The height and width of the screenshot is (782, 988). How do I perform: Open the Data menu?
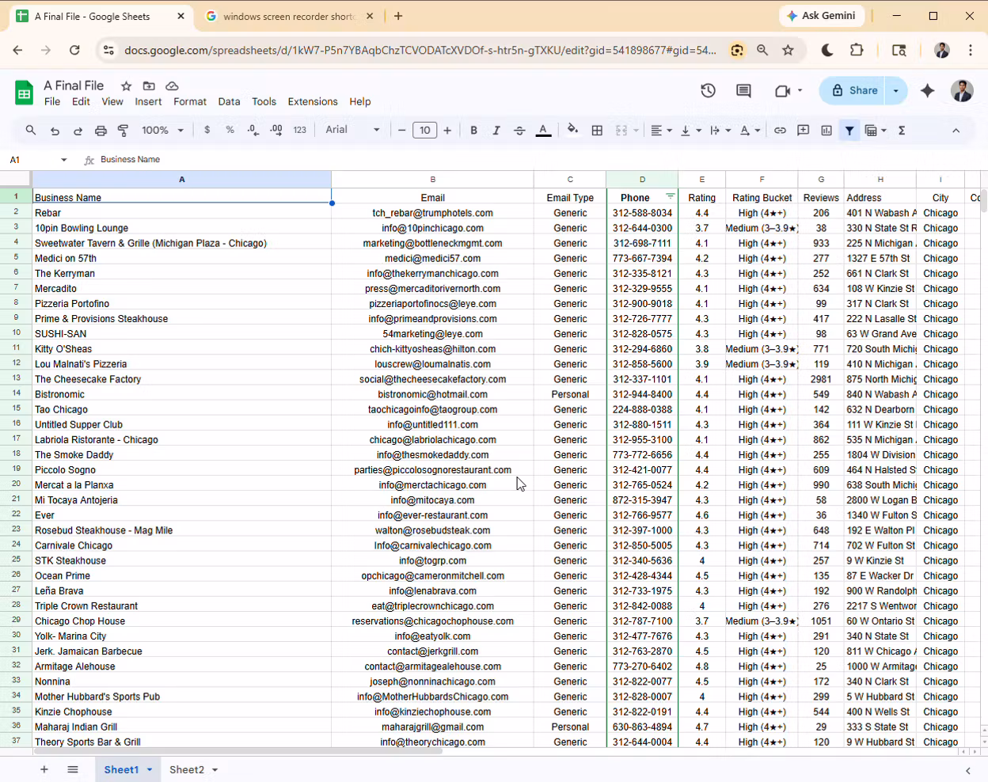coord(229,101)
